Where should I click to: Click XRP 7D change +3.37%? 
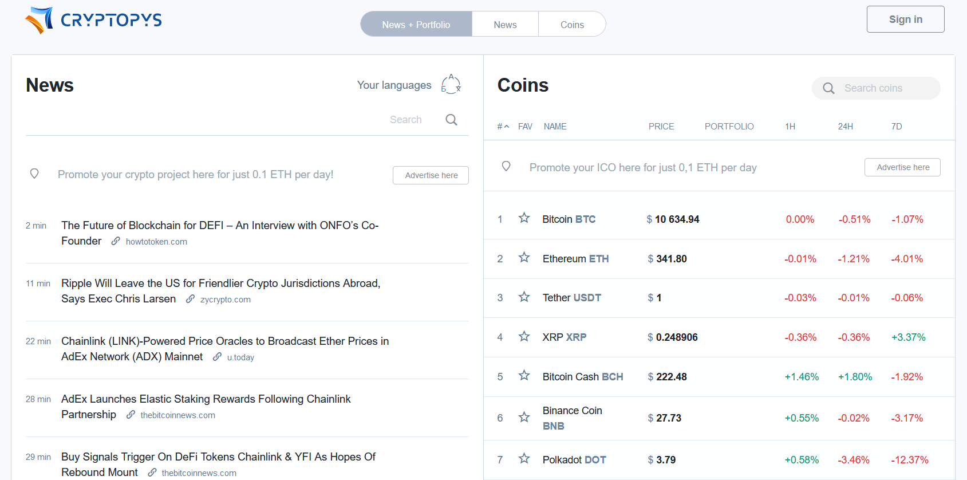coord(908,337)
